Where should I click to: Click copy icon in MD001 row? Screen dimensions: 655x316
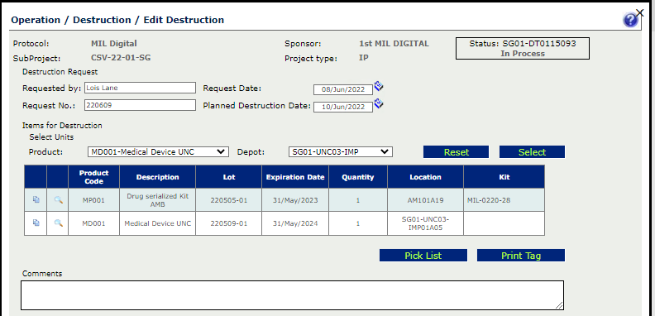click(36, 223)
